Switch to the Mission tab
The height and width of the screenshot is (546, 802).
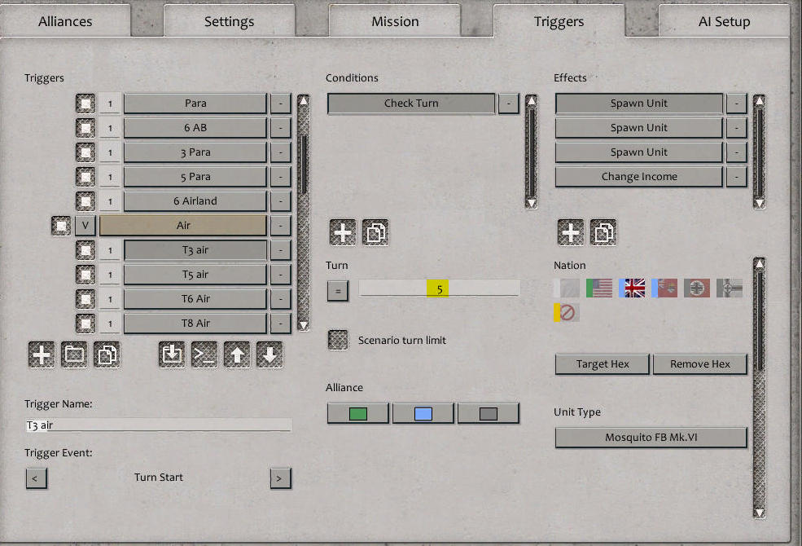point(395,21)
